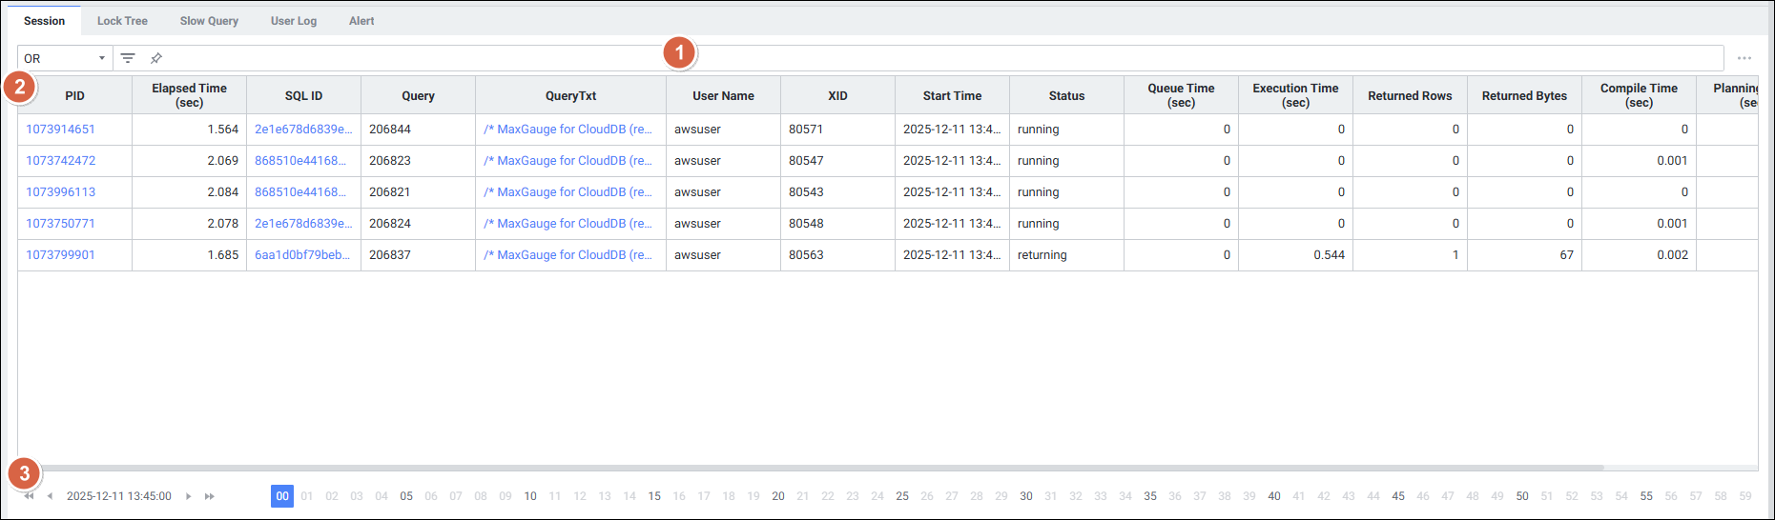The width and height of the screenshot is (1775, 520).
Task: Expand the OR condition dropdown
Action: [64, 58]
